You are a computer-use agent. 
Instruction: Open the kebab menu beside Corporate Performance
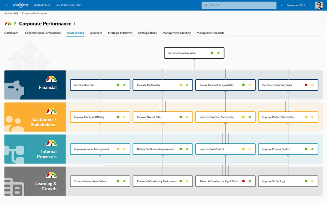75,23
